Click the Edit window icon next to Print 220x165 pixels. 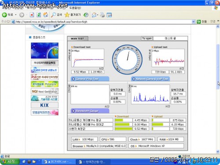click(109, 15)
